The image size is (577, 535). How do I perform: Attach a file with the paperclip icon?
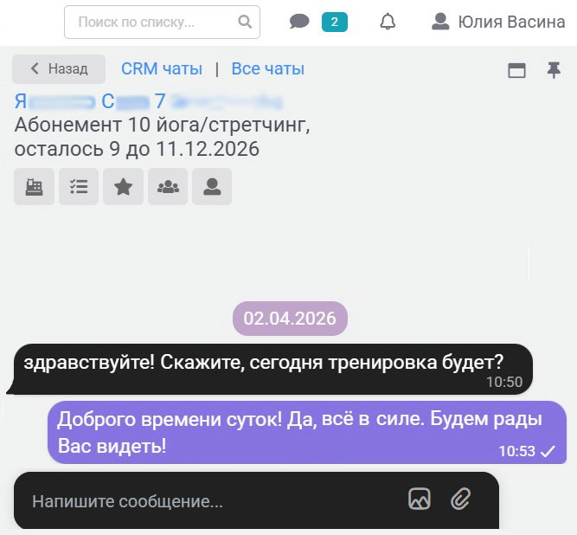[461, 499]
